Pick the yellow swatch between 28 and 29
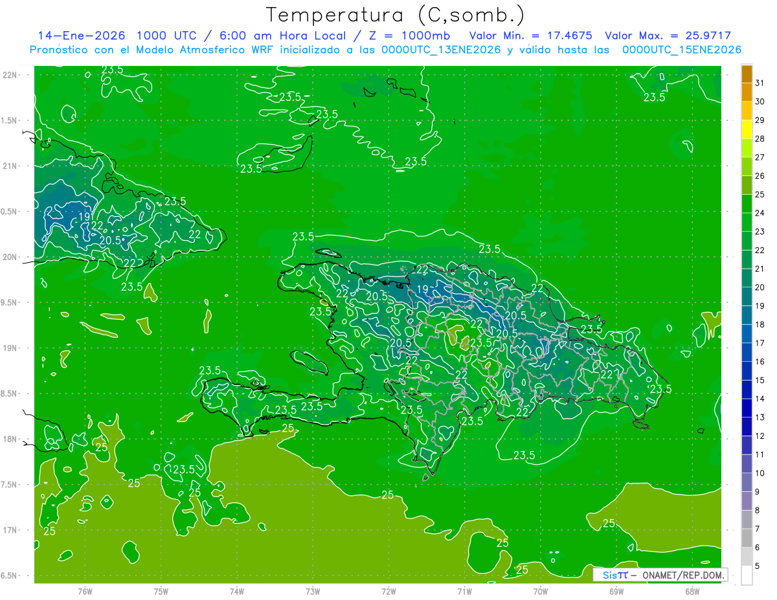 747,129
